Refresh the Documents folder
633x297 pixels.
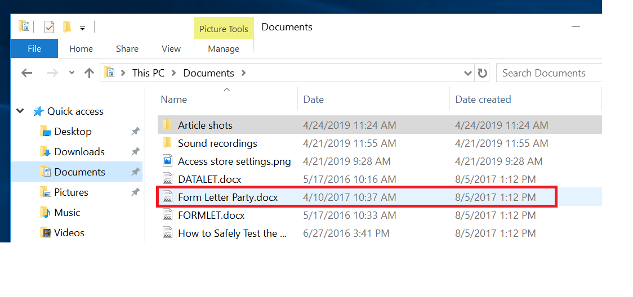click(x=482, y=73)
